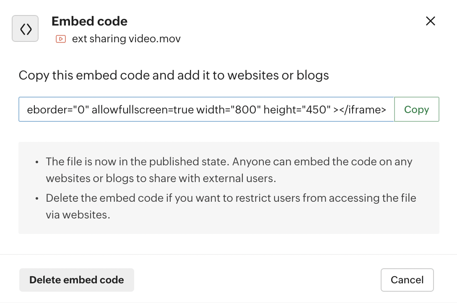Click the "Embed code" dialog heading
Viewport: 457px width, 303px height.
point(89,21)
